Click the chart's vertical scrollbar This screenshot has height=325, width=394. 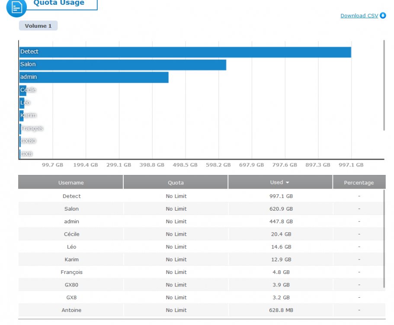point(384,85)
